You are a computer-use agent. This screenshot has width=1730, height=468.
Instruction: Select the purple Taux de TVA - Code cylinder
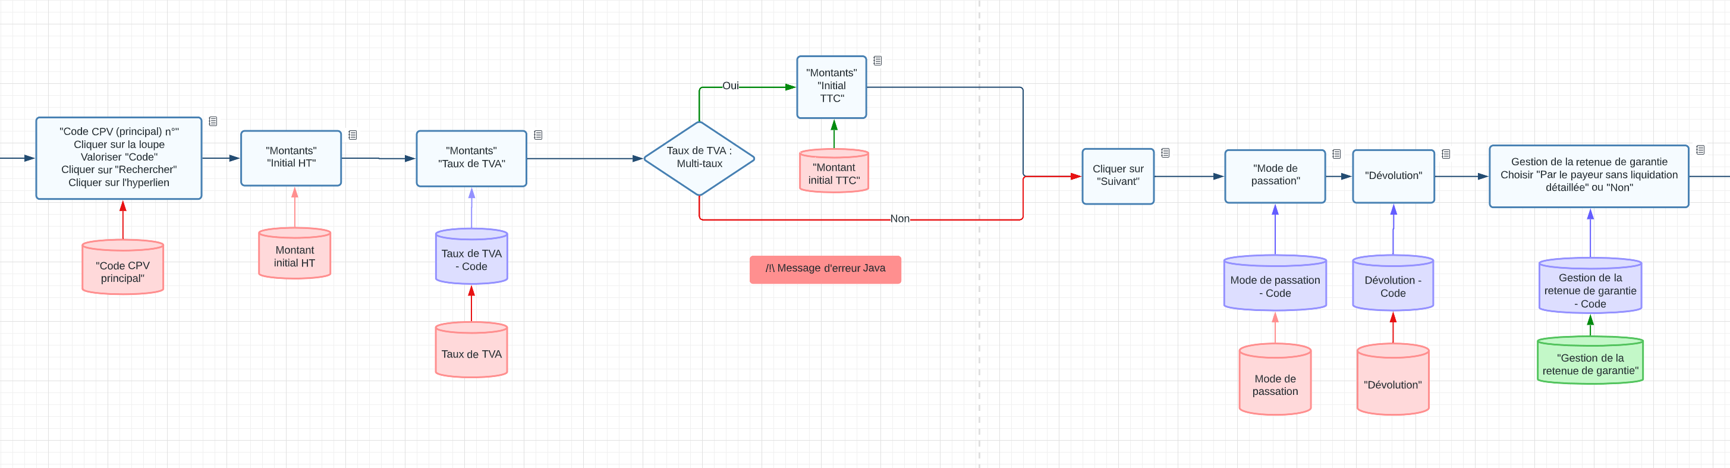pyautogui.click(x=471, y=259)
